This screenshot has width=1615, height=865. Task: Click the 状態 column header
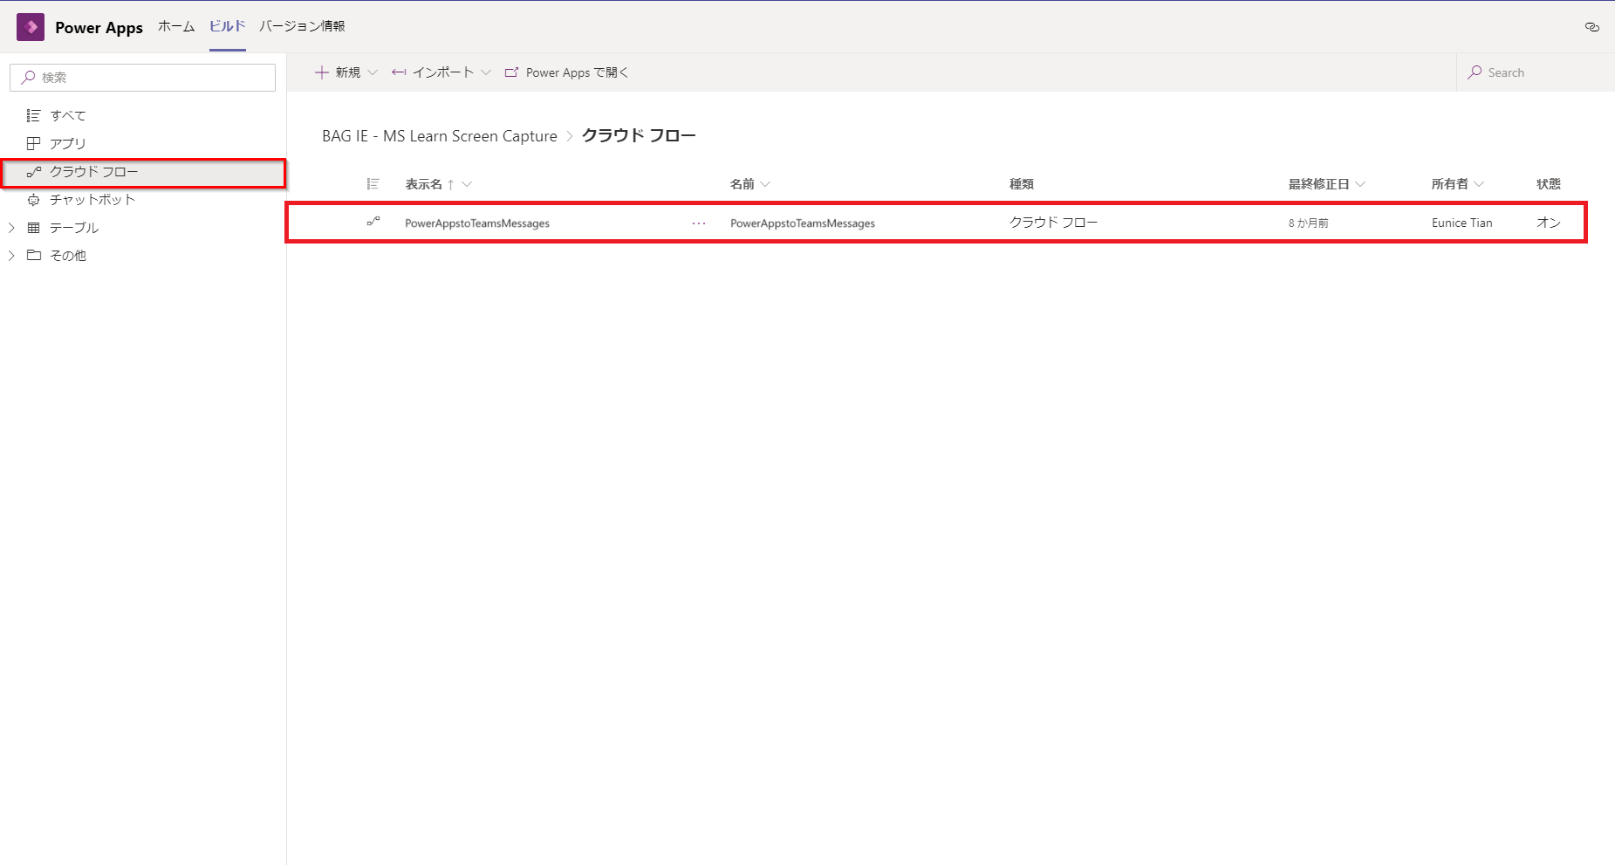click(1549, 184)
